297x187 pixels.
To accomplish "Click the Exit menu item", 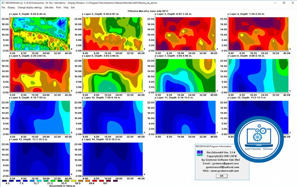I will pos(73,7).
